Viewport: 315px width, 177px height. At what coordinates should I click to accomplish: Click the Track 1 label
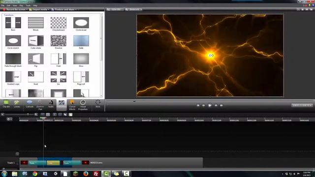11,163
